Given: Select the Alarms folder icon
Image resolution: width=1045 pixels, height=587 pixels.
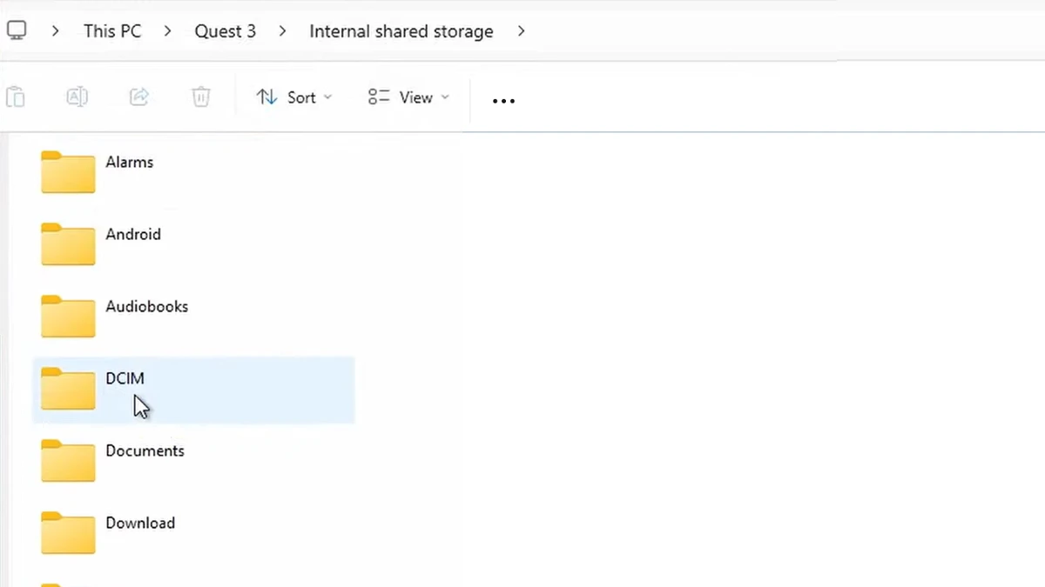Looking at the screenshot, I should (x=68, y=172).
